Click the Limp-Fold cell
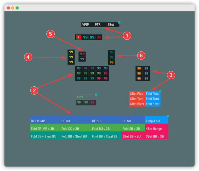The image size is (199, 171). pos(157,120)
